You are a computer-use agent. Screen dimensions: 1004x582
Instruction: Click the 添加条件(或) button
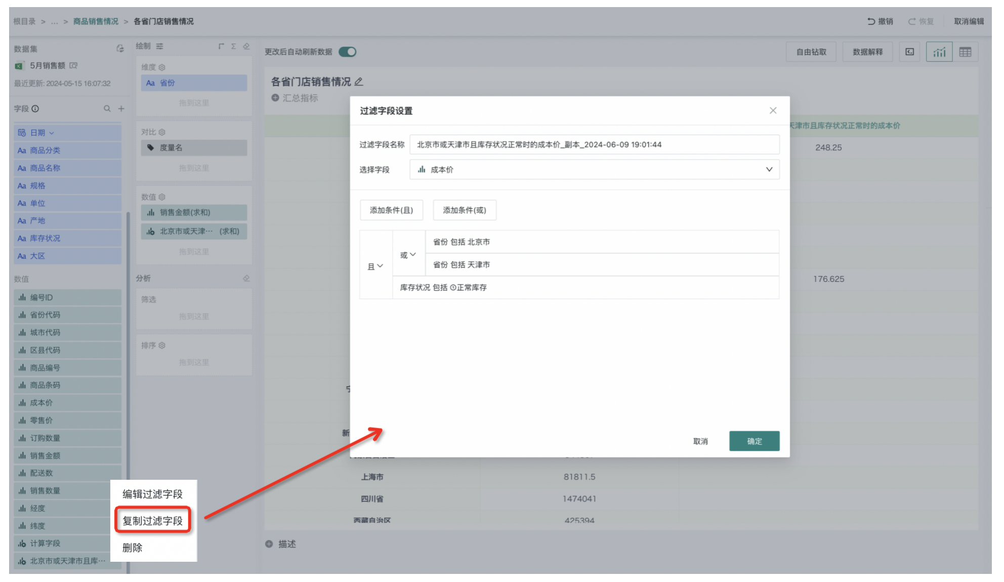464,210
